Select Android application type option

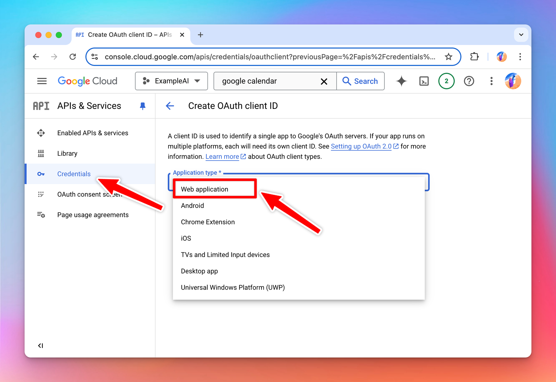coord(193,205)
